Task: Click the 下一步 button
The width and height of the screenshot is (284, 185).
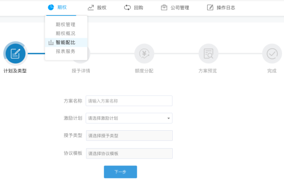Action: [x=120, y=172]
